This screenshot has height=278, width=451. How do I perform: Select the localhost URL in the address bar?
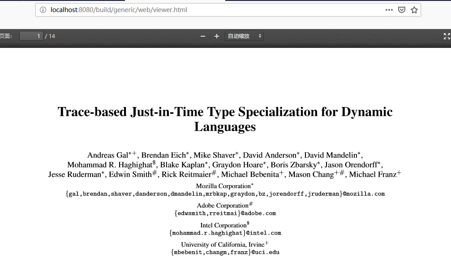coord(119,10)
